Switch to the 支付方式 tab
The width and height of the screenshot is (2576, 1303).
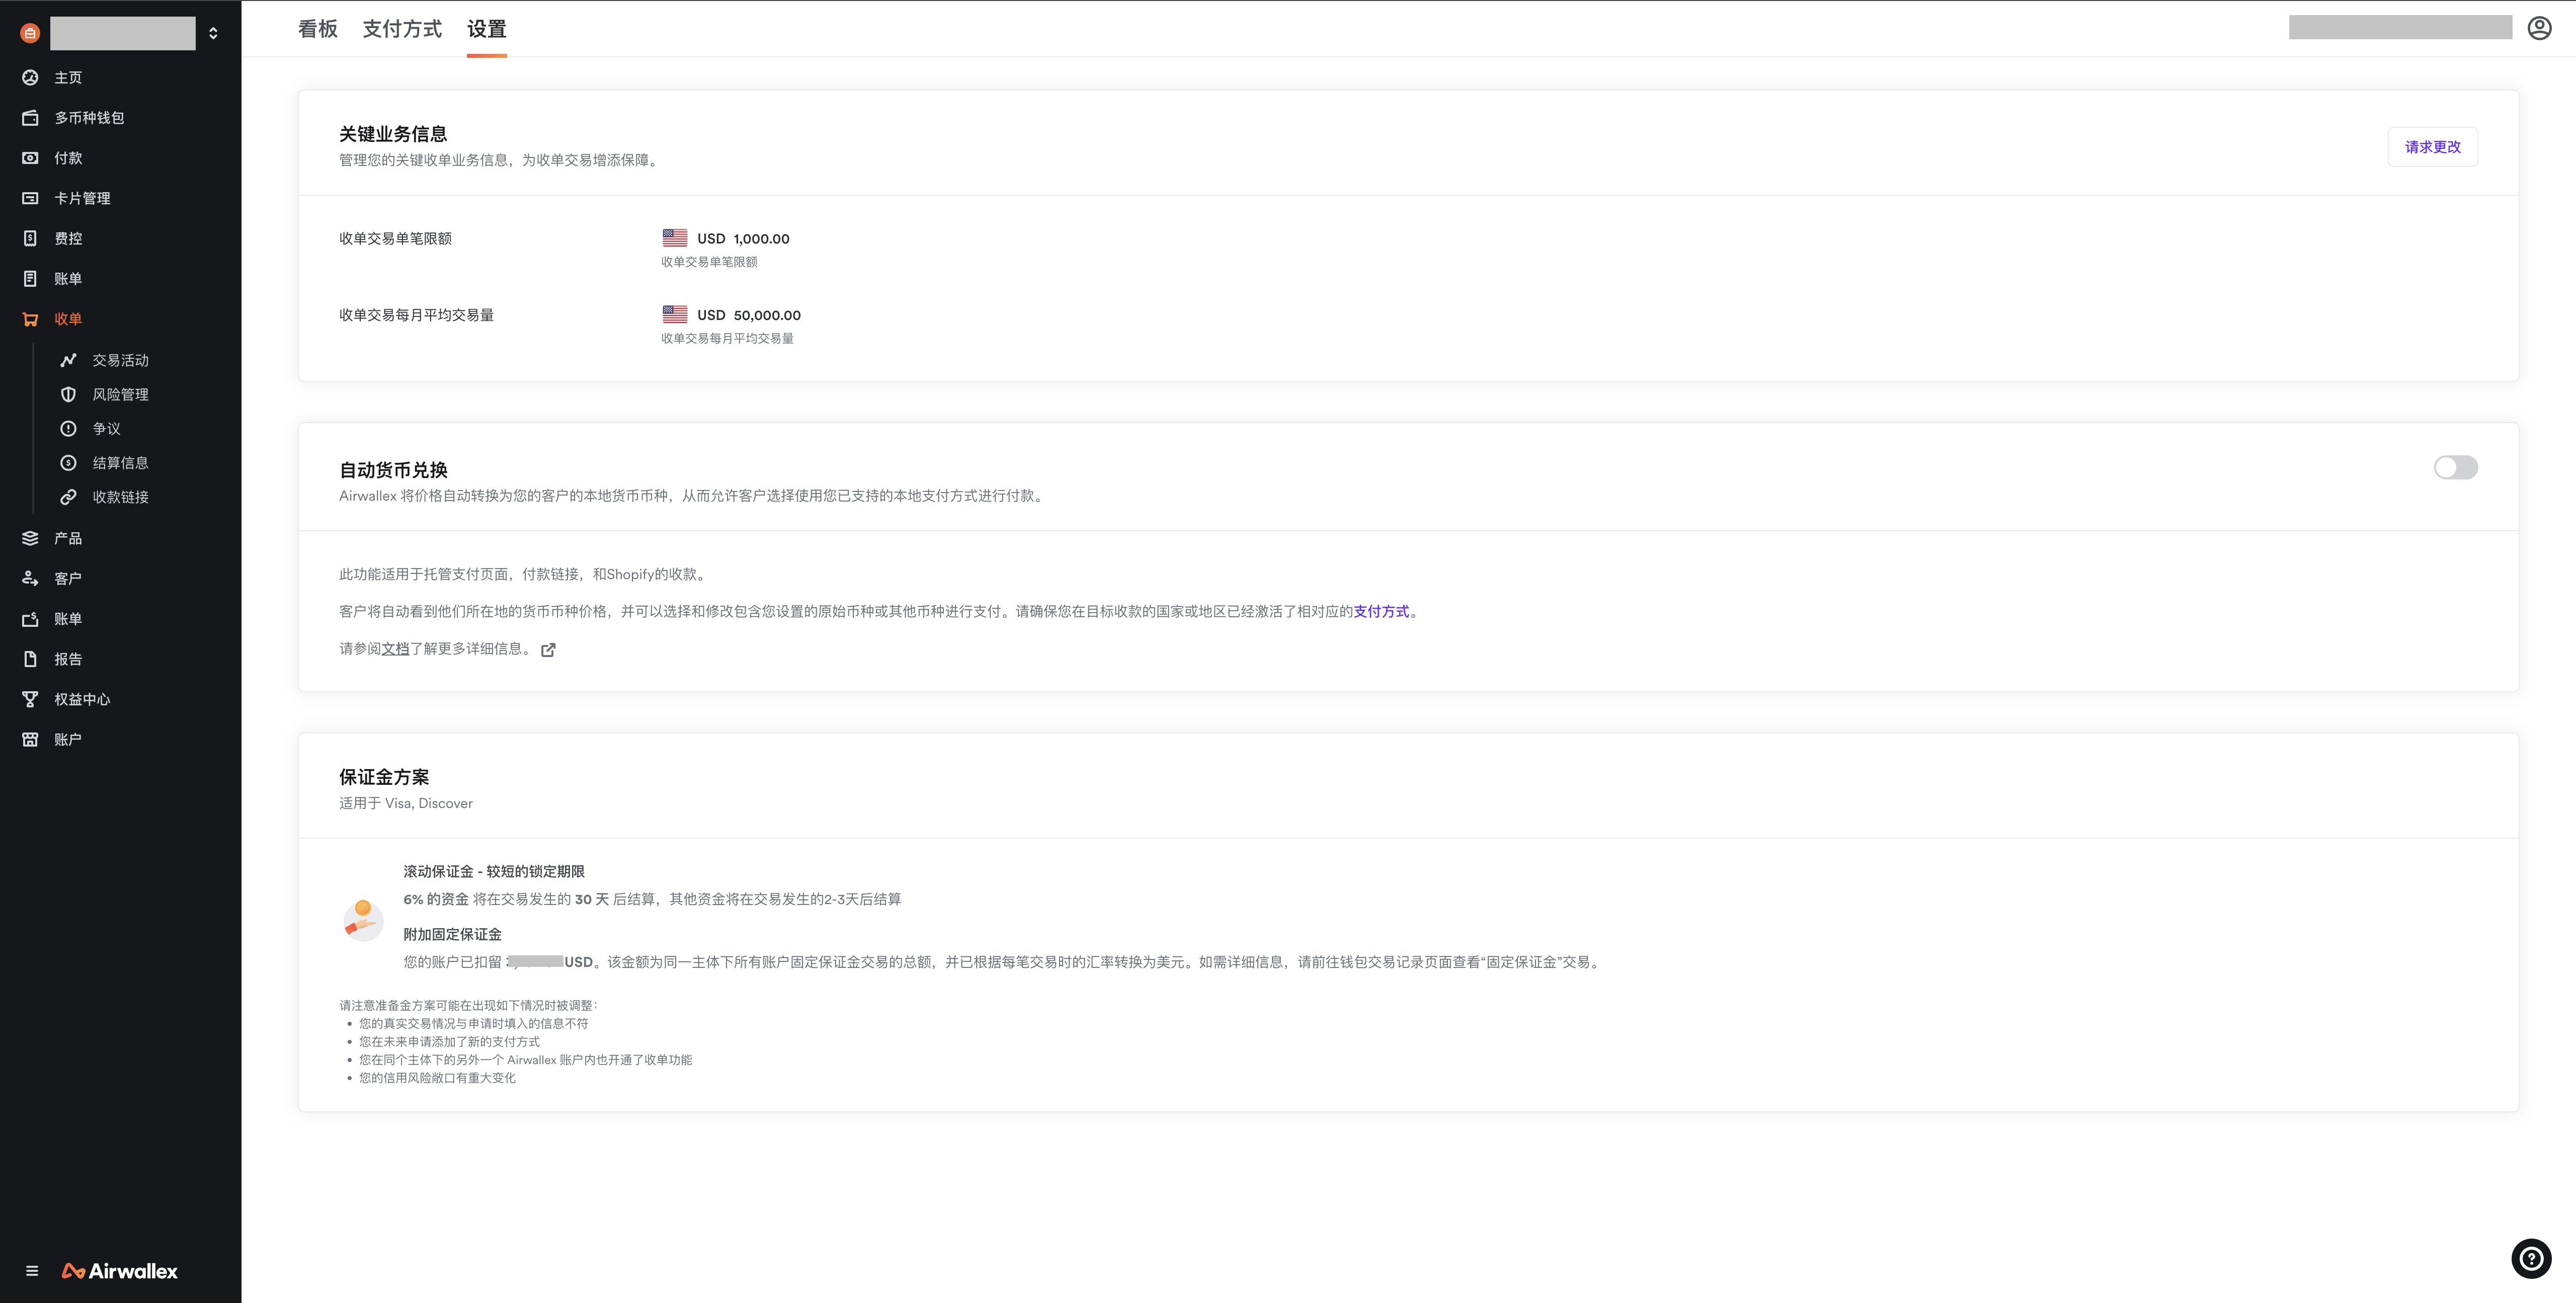tap(402, 29)
